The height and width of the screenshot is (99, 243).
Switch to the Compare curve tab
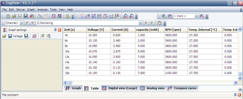coord(182,88)
